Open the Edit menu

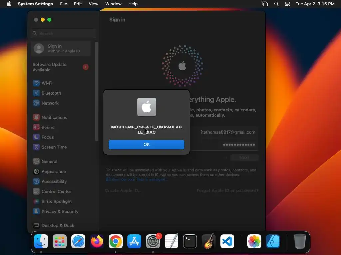point(78,4)
